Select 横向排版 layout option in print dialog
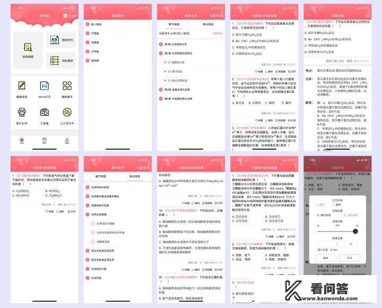Viewport: 382px width, 308px height. click(324, 215)
